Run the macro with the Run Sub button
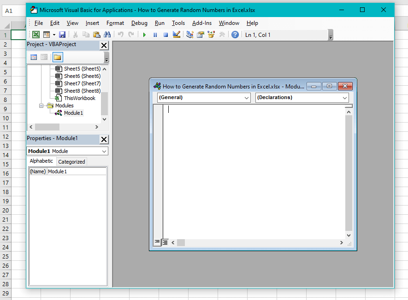408x300 pixels. [144, 34]
